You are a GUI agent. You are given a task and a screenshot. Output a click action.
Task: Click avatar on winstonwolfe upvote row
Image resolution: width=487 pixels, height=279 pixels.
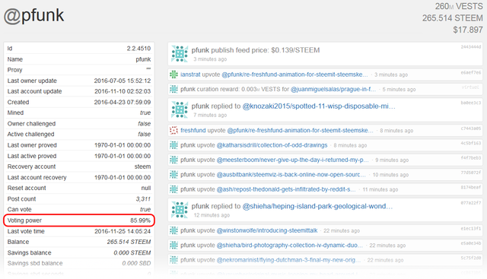[x=173, y=230]
